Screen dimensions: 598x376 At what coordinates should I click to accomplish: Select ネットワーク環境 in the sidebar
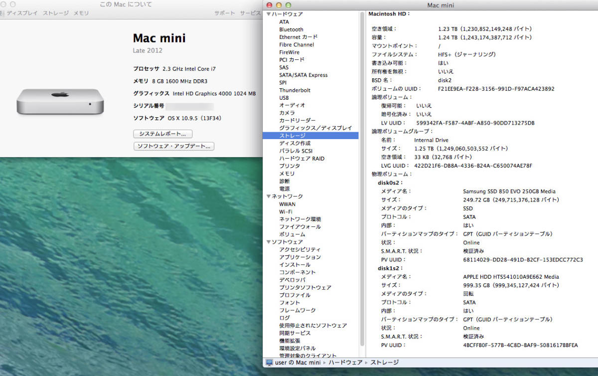300,219
